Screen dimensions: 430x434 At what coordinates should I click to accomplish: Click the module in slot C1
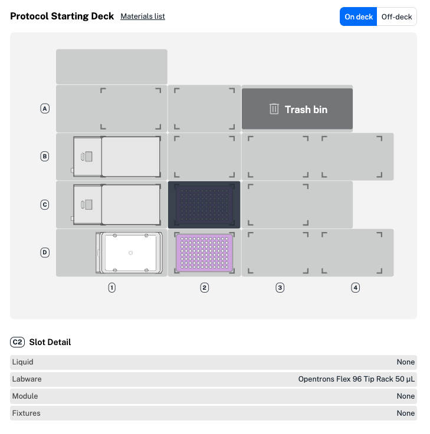(117, 205)
